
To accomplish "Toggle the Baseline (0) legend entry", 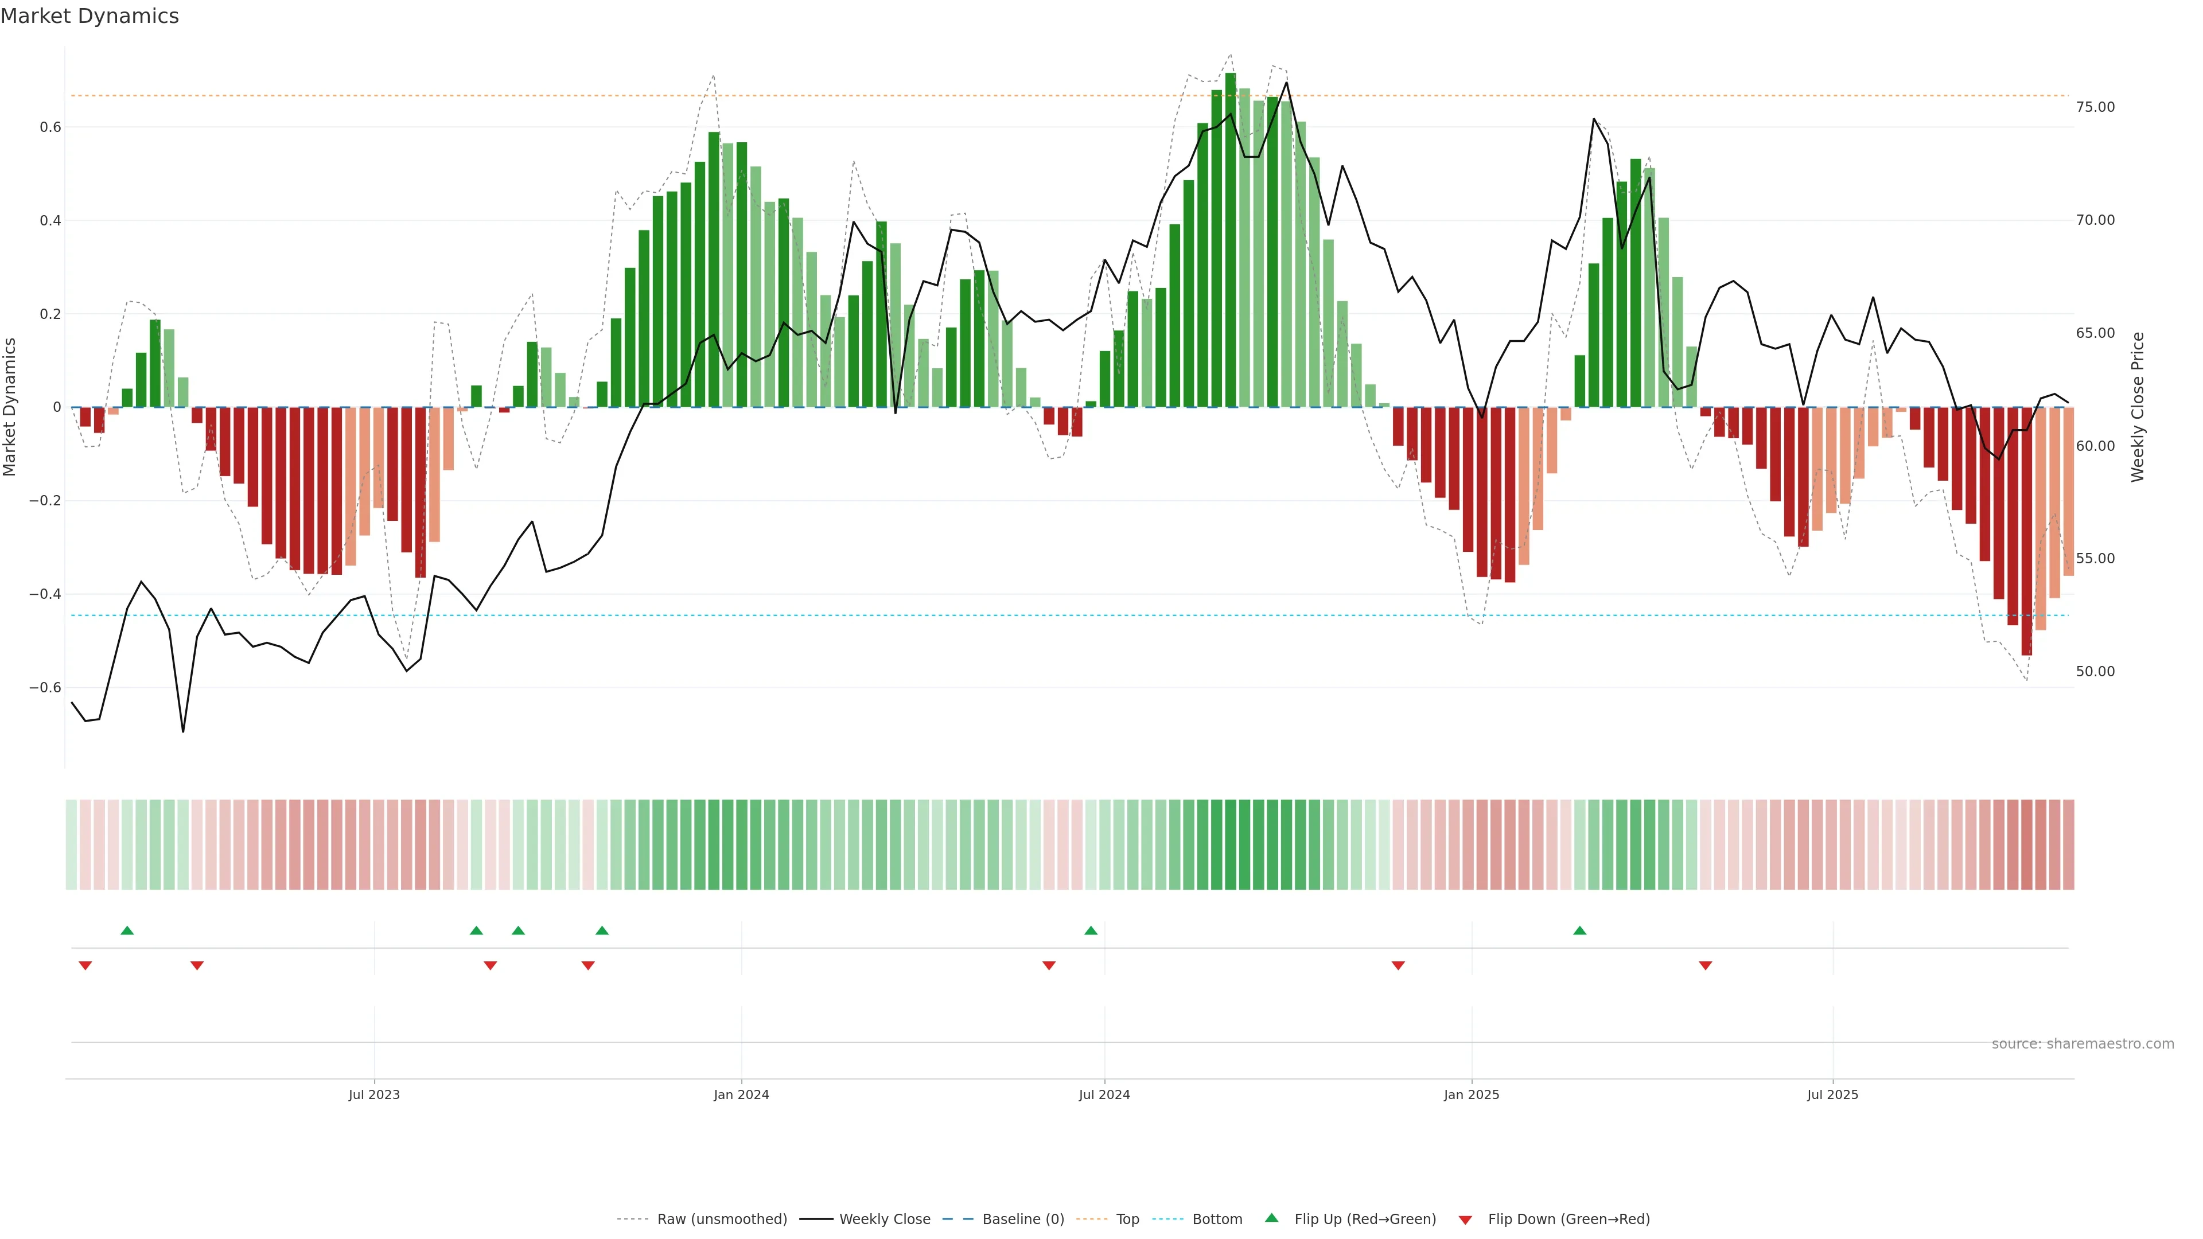I will (x=1023, y=1219).
